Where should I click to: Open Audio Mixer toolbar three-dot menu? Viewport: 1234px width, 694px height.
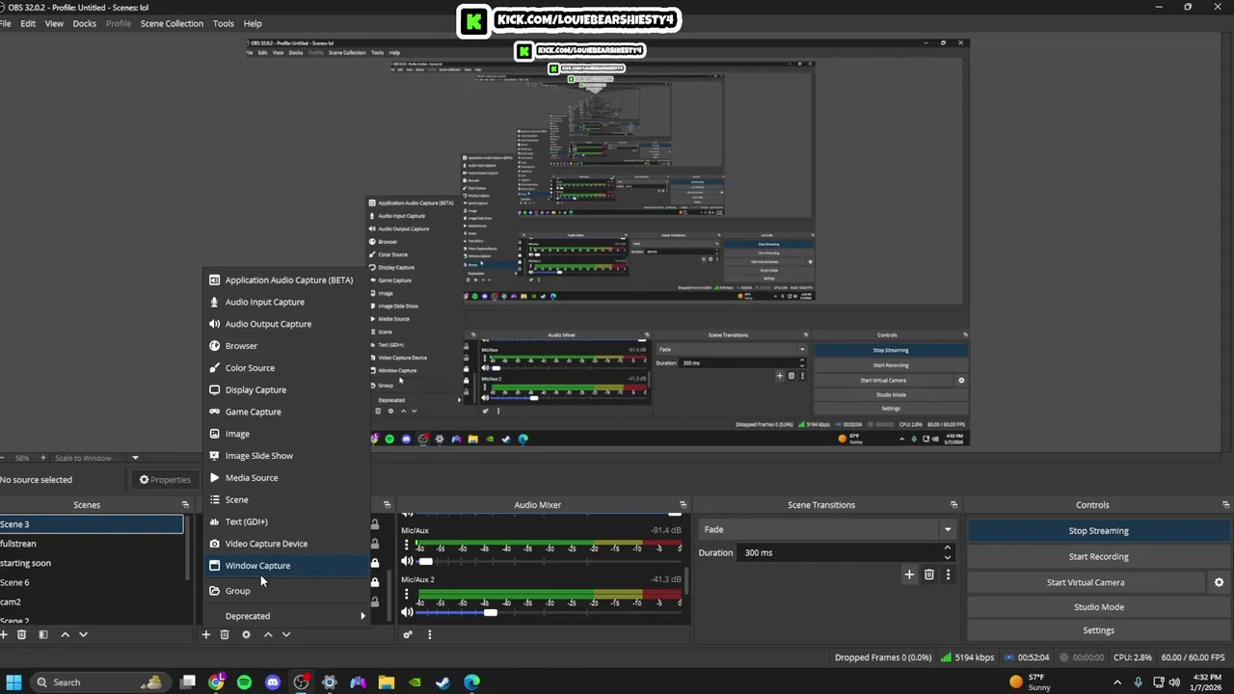[429, 634]
